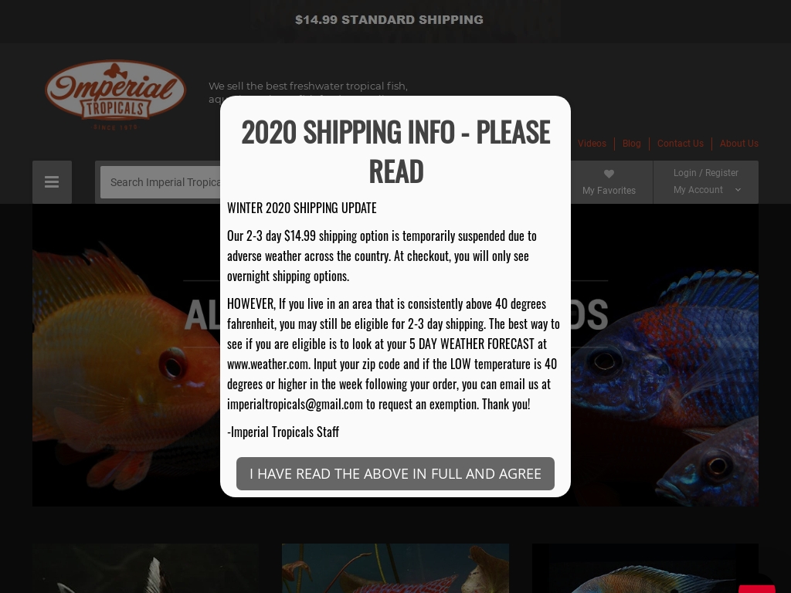Open the Contact Us link
This screenshot has width=791, height=593.
click(x=680, y=143)
